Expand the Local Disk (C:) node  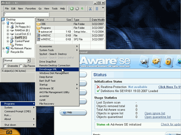point(8,34)
